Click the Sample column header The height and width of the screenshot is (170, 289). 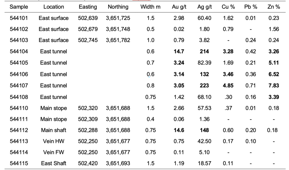point(19,7)
